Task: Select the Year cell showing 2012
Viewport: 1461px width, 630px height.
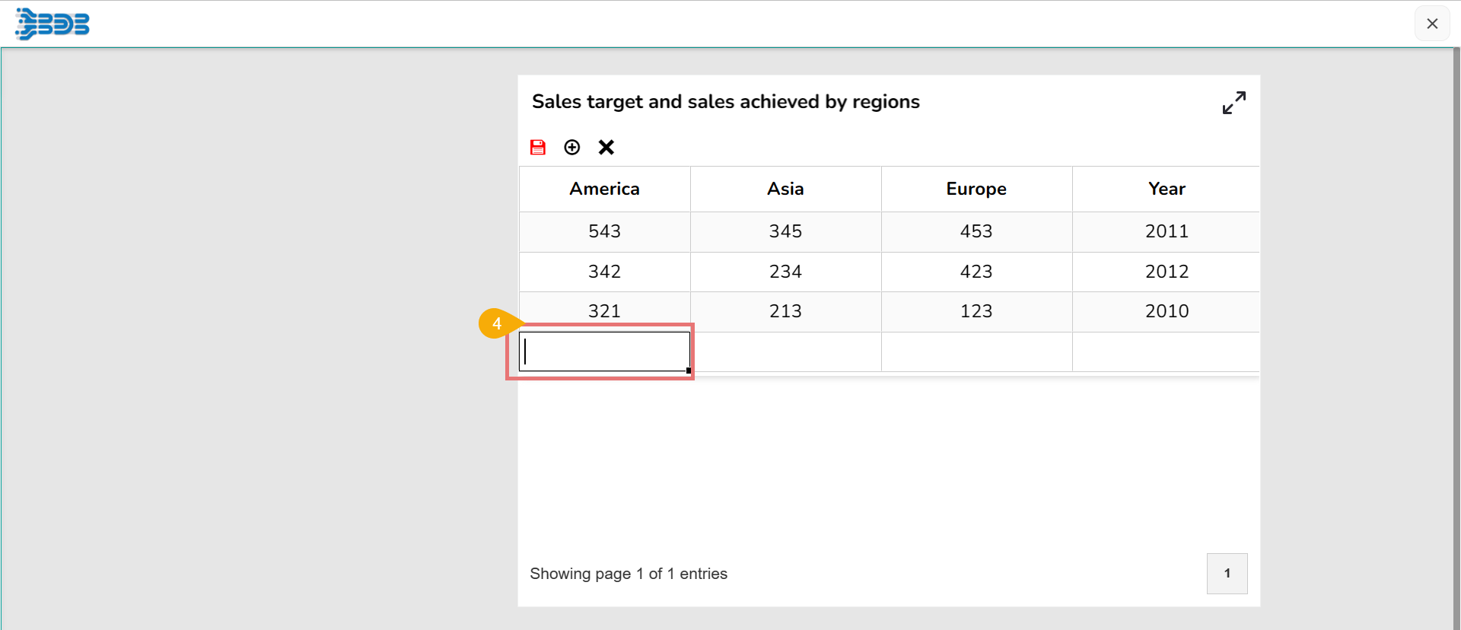Action: tap(1167, 272)
